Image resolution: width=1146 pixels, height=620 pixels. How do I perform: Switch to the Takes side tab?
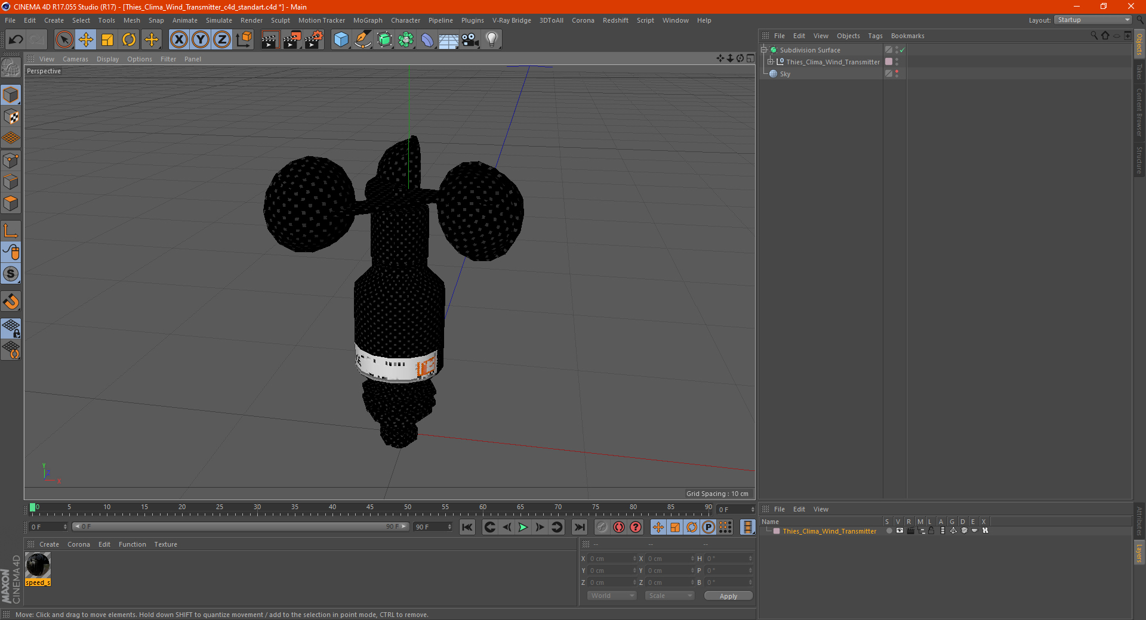[x=1139, y=72]
